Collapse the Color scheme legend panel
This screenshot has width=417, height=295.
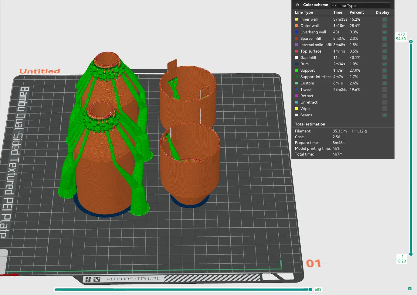pos(297,5)
